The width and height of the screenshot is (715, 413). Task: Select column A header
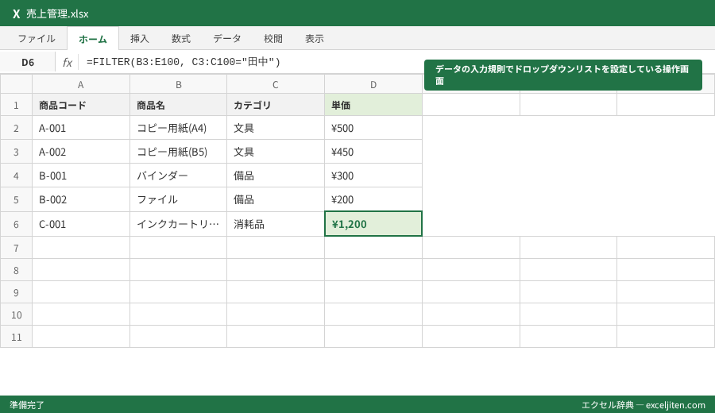[x=81, y=84]
